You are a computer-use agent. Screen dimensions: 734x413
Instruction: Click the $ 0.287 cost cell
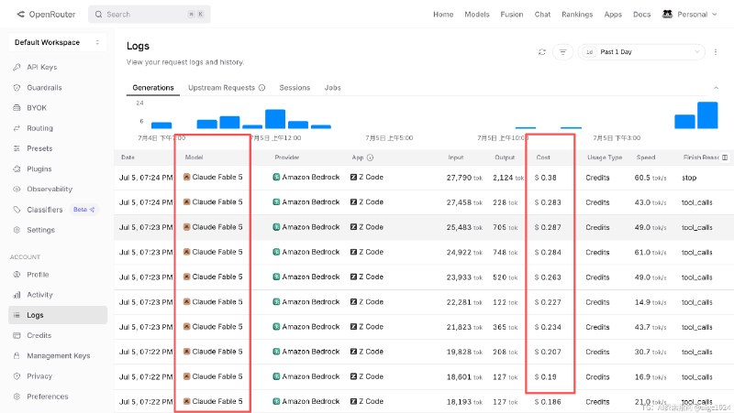click(548, 227)
